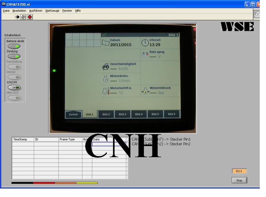Toggle the Batterie direkt switch
The height and width of the screenshot is (197, 266).
coord(14,46)
